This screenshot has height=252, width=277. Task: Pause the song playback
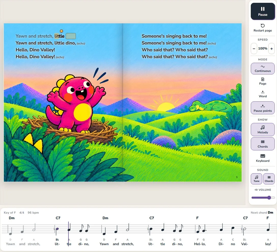pos(262,11)
